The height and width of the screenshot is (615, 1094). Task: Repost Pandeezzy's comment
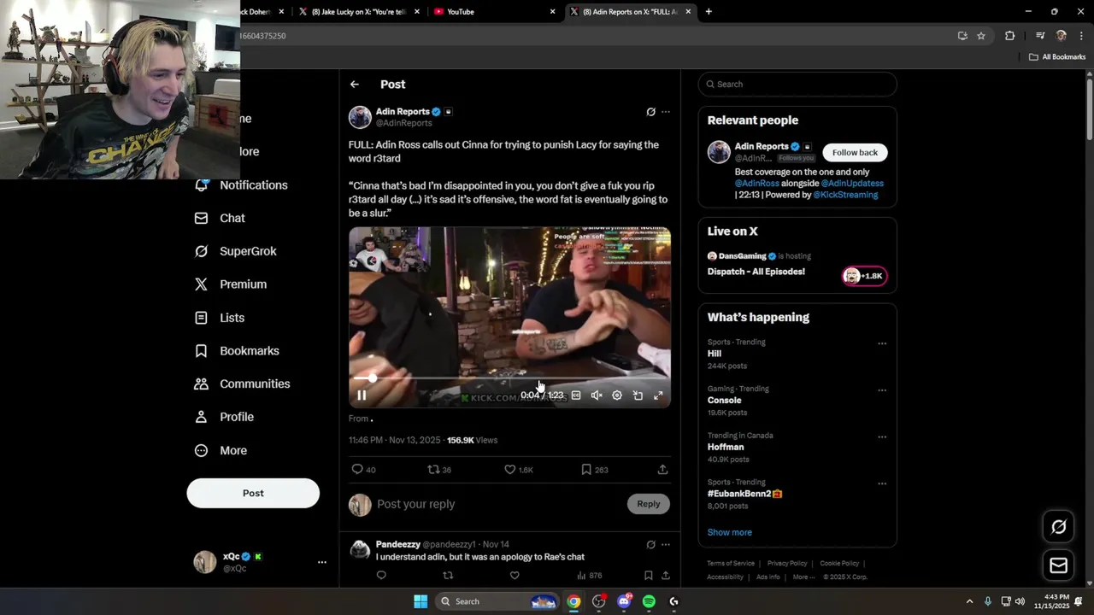click(448, 576)
